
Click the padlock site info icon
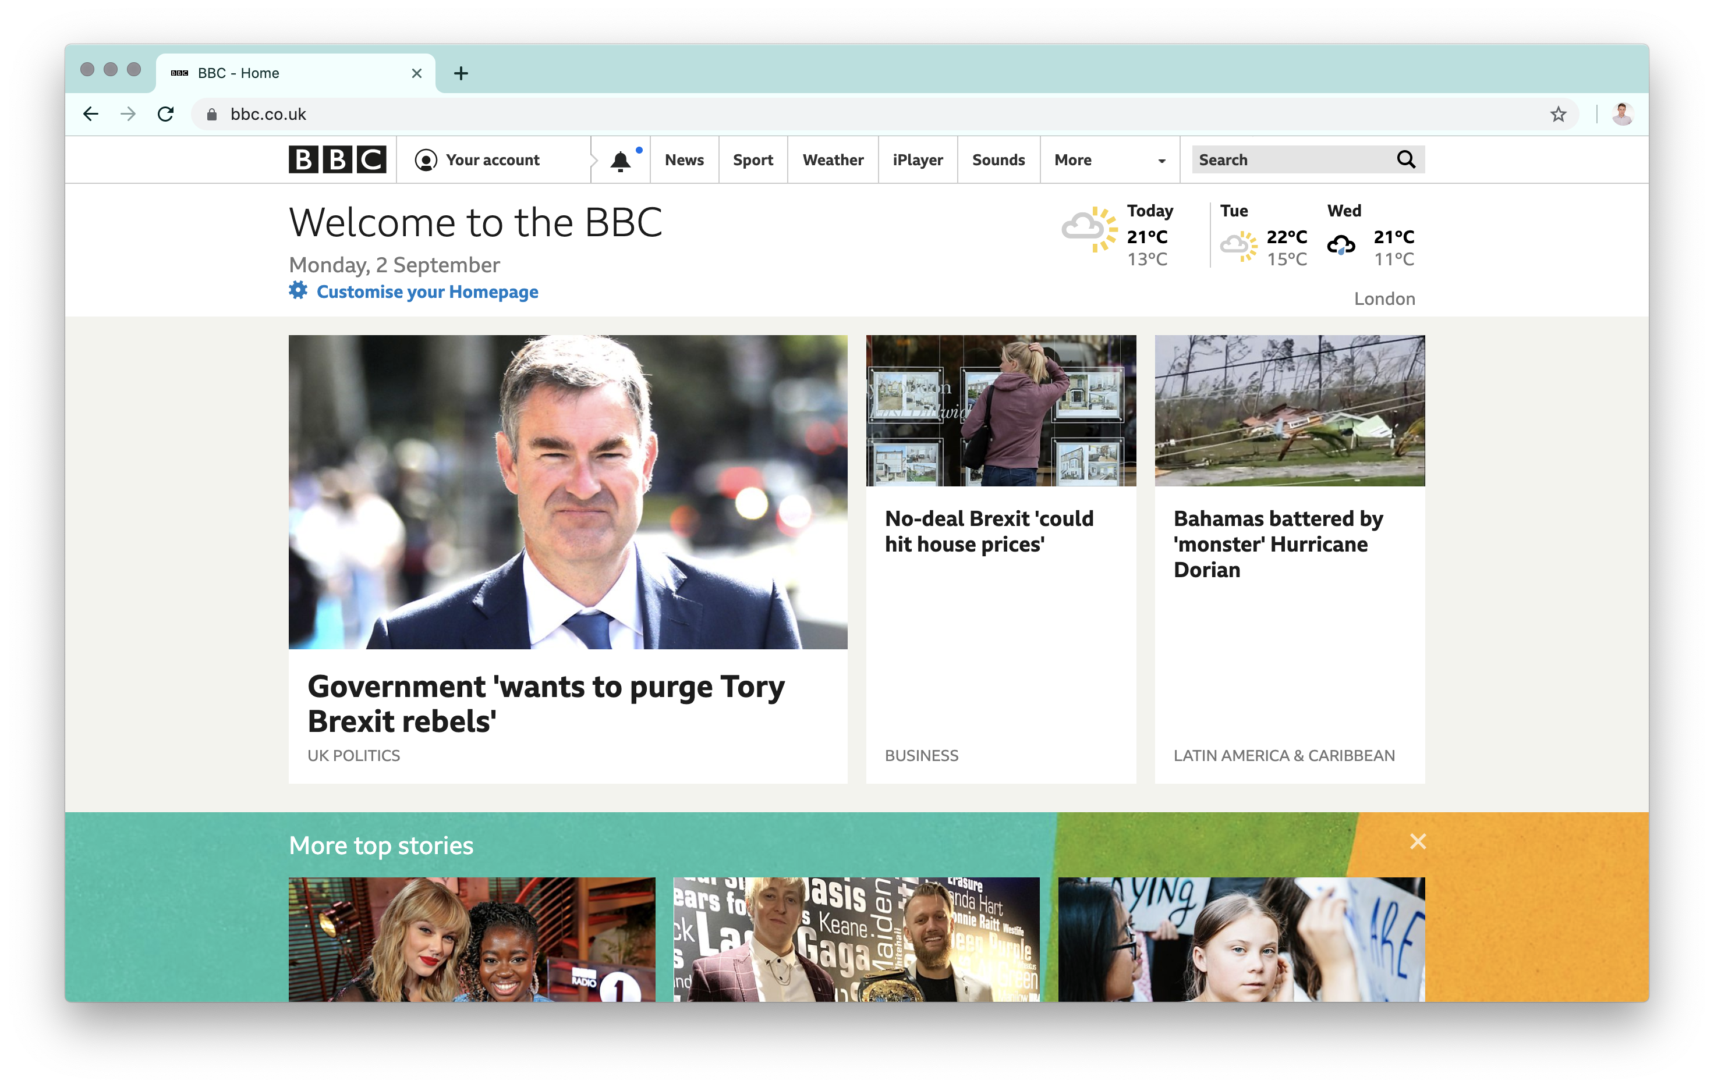click(x=211, y=115)
